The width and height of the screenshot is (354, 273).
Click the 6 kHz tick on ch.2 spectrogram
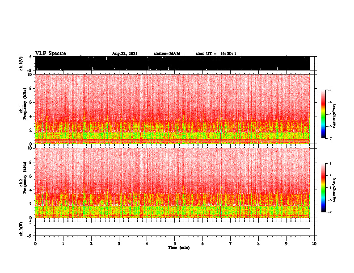[x=31, y=176]
